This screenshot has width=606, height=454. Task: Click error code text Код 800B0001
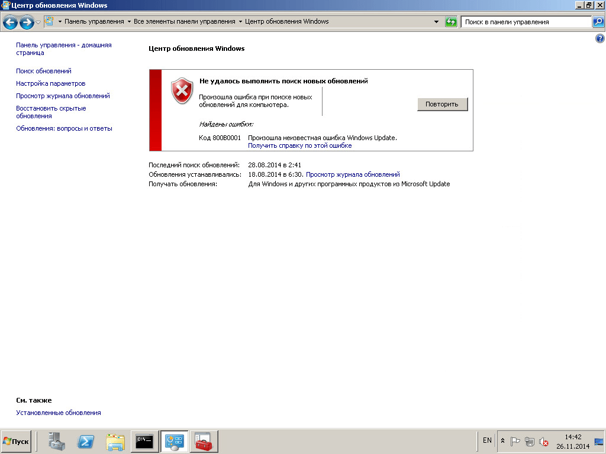[x=220, y=138]
